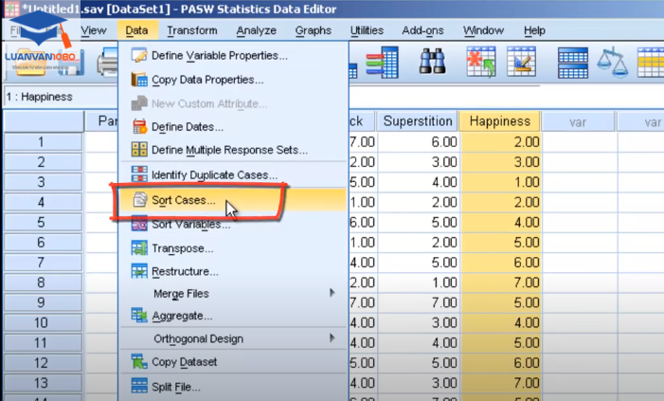Click Superstition cell in row 1

[419, 141]
